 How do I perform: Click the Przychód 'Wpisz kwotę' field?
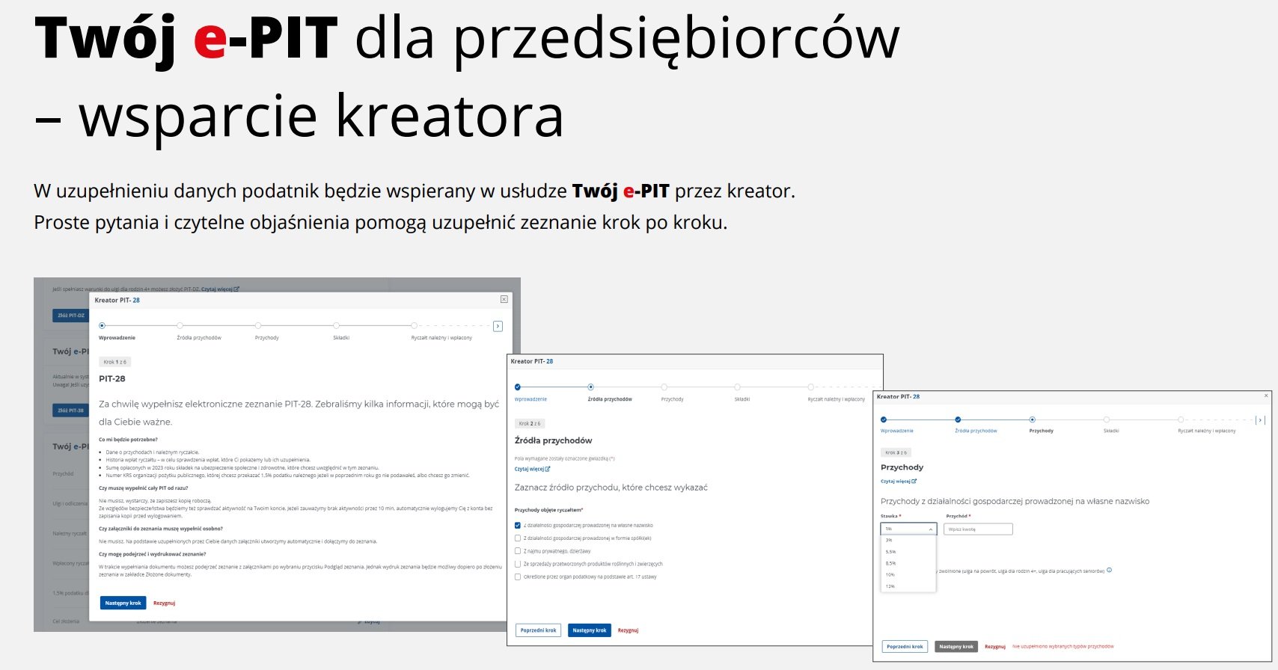[978, 529]
